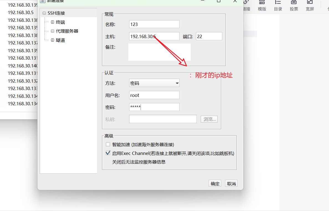
Task: Click the 目录 (directory) toolbar icon
Action: pos(278,6)
